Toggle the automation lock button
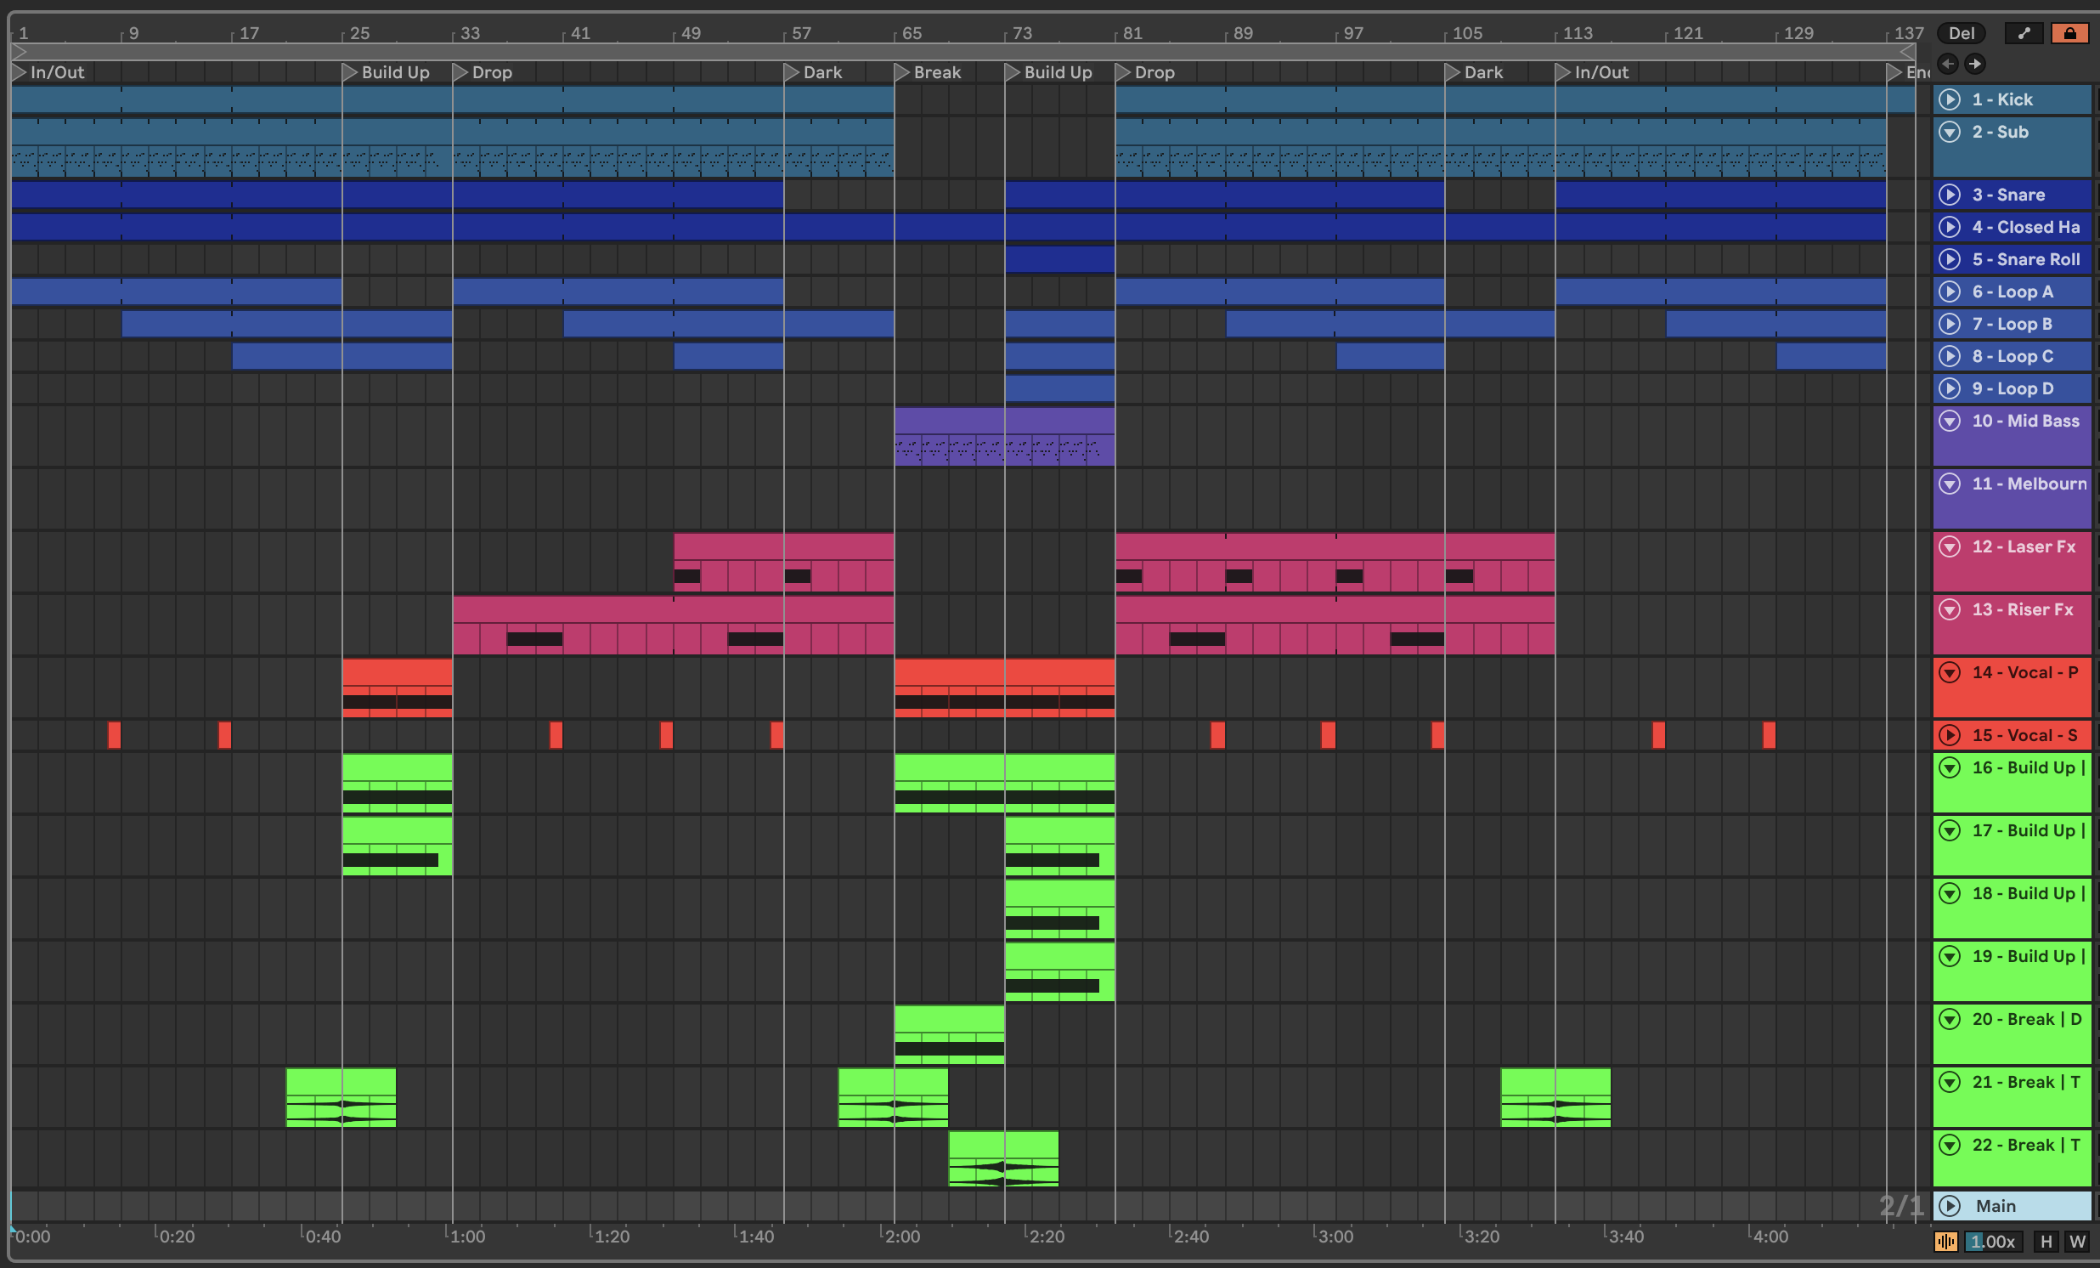Image resolution: width=2100 pixels, height=1268 pixels. pyautogui.click(x=2069, y=33)
